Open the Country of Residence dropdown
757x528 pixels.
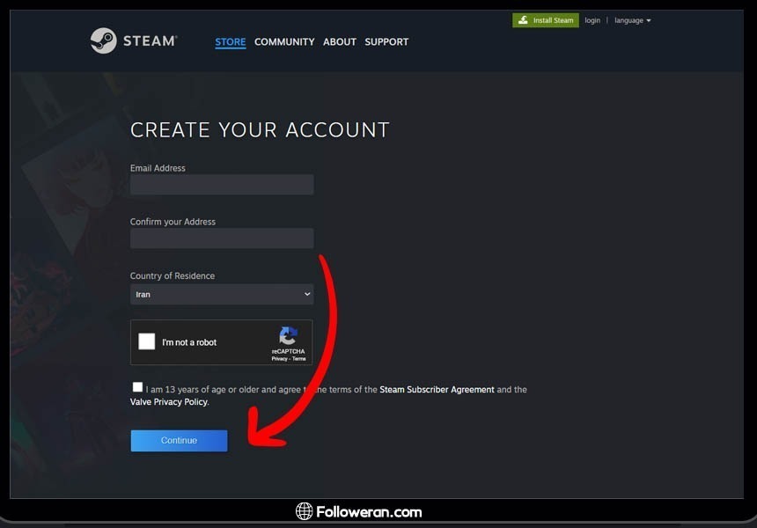tap(222, 294)
